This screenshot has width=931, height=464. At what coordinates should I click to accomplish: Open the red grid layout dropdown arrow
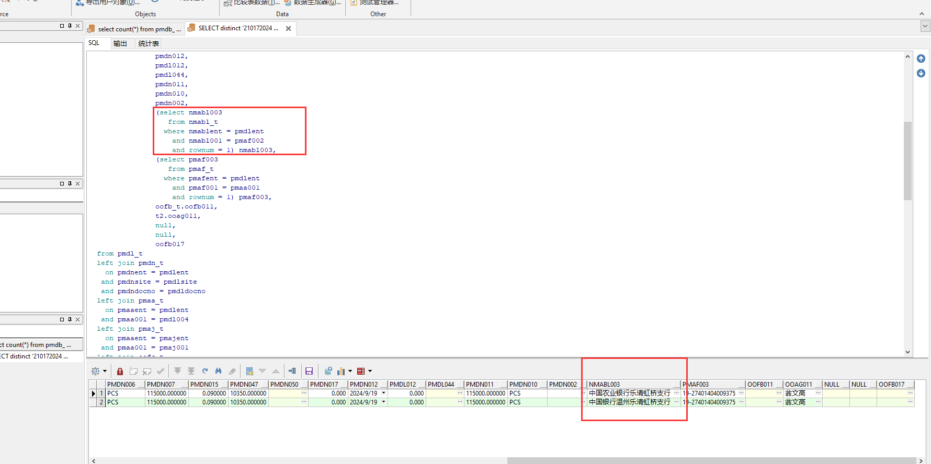(370, 371)
